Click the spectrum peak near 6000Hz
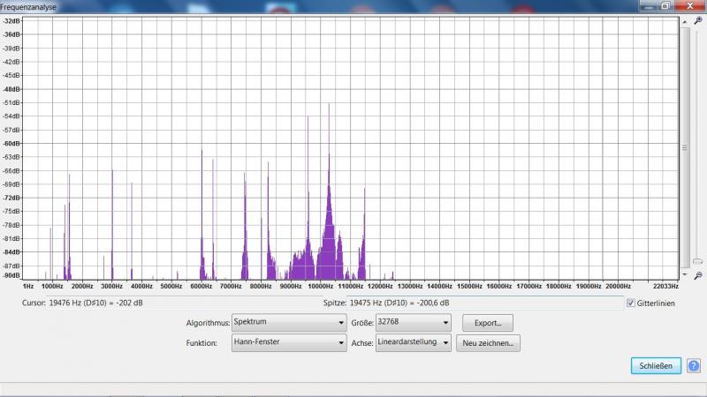This screenshot has width=707, height=397. (201, 221)
